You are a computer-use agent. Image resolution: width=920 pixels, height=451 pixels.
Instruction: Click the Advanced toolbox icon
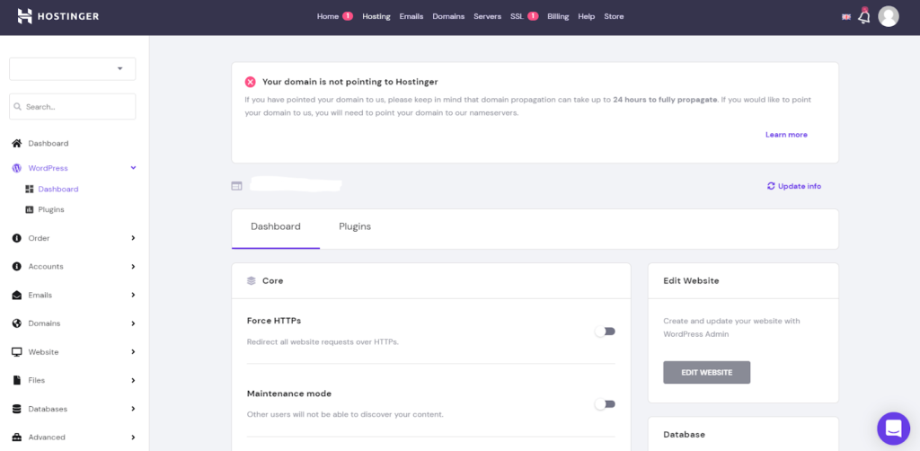(17, 437)
